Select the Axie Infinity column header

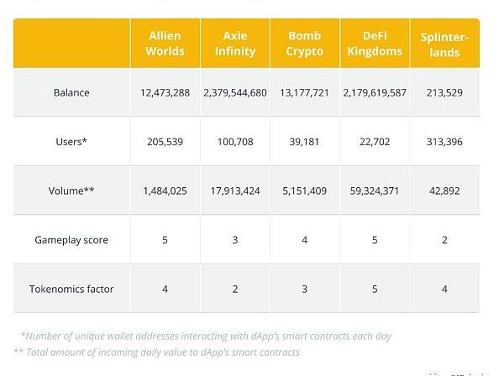coord(234,44)
